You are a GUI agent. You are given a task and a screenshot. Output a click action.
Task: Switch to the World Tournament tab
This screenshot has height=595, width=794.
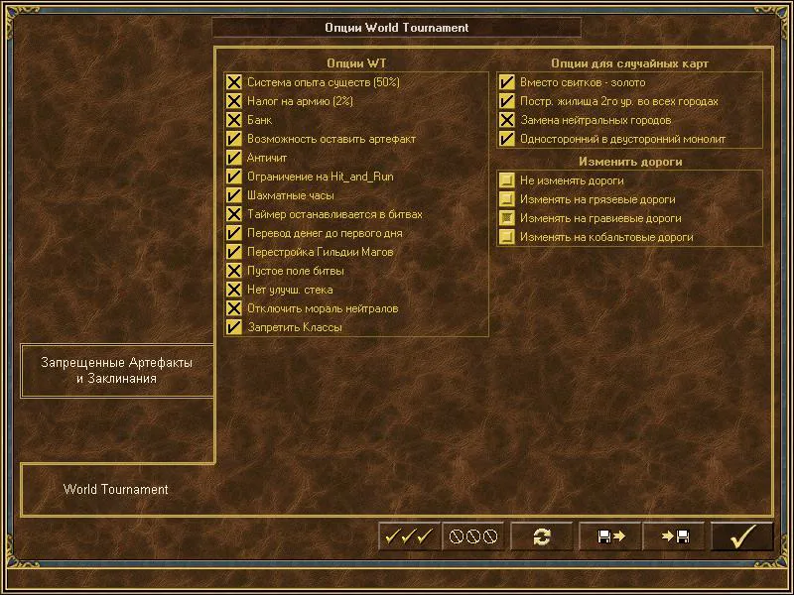(116, 489)
